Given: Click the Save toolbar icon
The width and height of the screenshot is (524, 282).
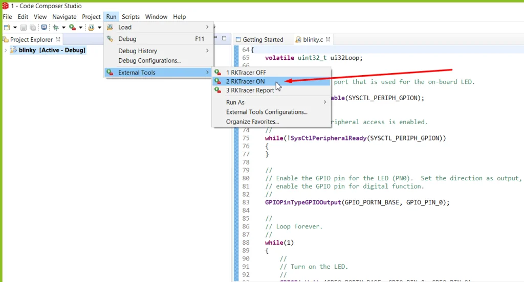Looking at the screenshot, I should 24,28.
